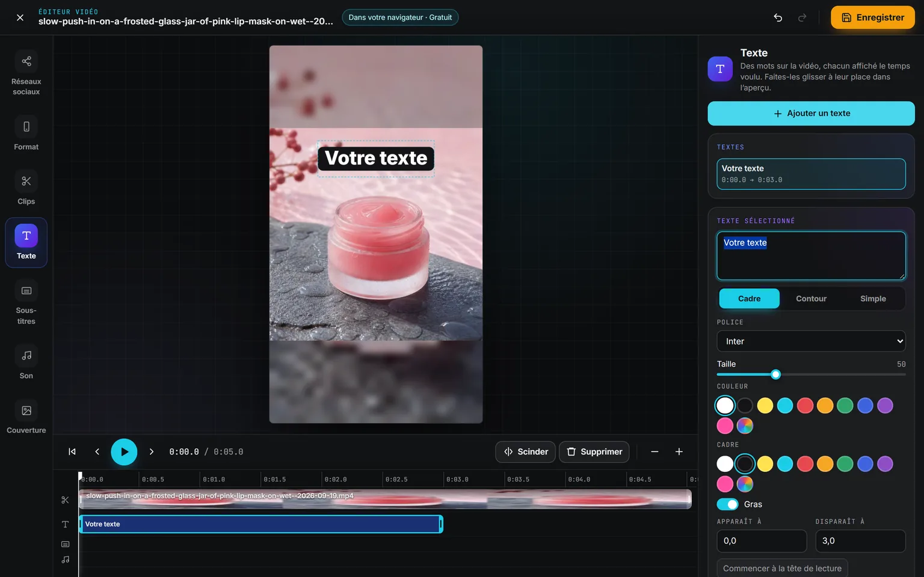
Task: Play the video preview
Action: tap(124, 452)
